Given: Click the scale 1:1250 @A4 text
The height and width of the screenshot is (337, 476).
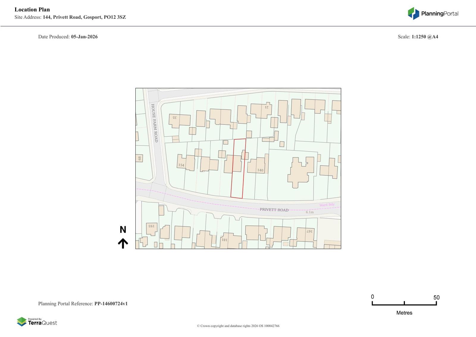Looking at the screenshot, I should (425, 37).
